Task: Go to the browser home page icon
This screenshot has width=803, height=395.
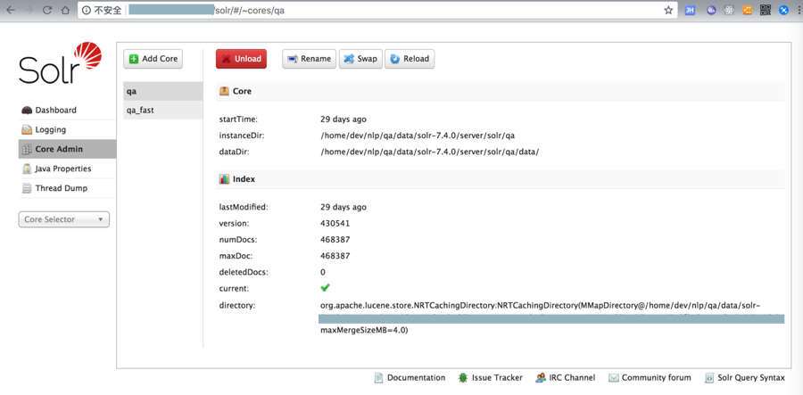Action: point(65,10)
